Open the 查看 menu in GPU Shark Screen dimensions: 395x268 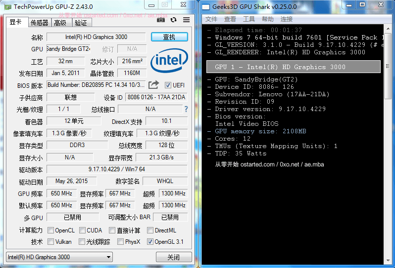click(230, 19)
